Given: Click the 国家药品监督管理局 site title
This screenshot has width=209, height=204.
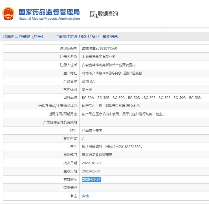Looking at the screenshot, I should [x=49, y=12].
